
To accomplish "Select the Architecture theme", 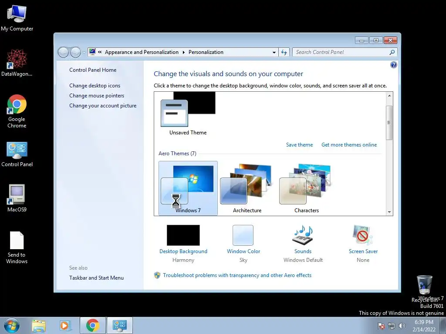I will pyautogui.click(x=247, y=188).
